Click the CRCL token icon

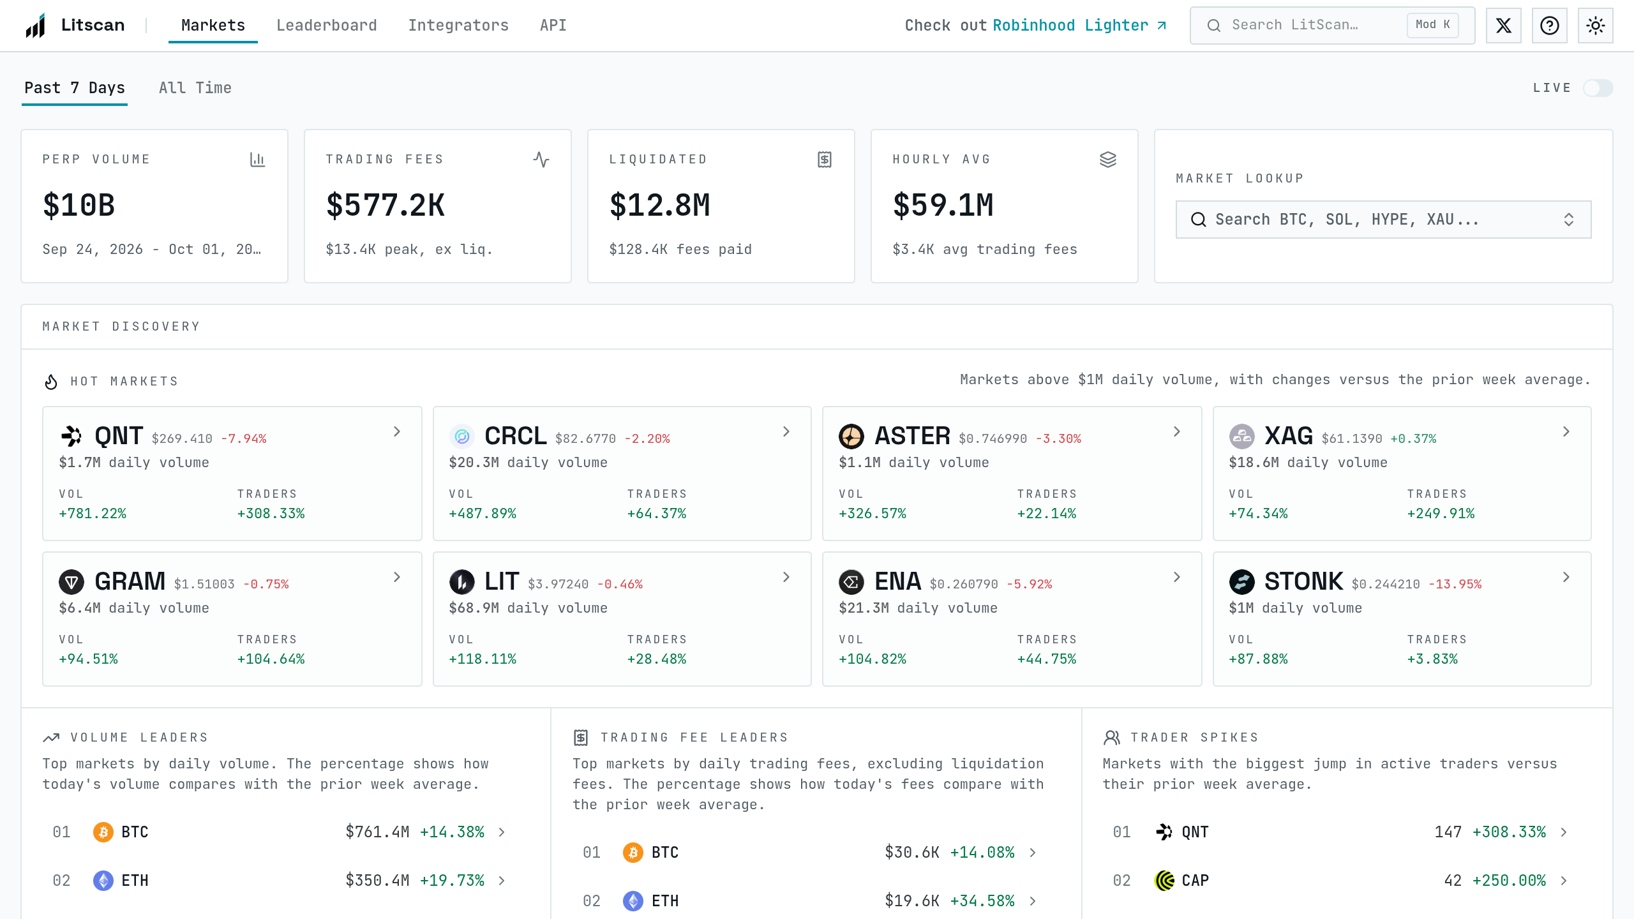coord(461,437)
